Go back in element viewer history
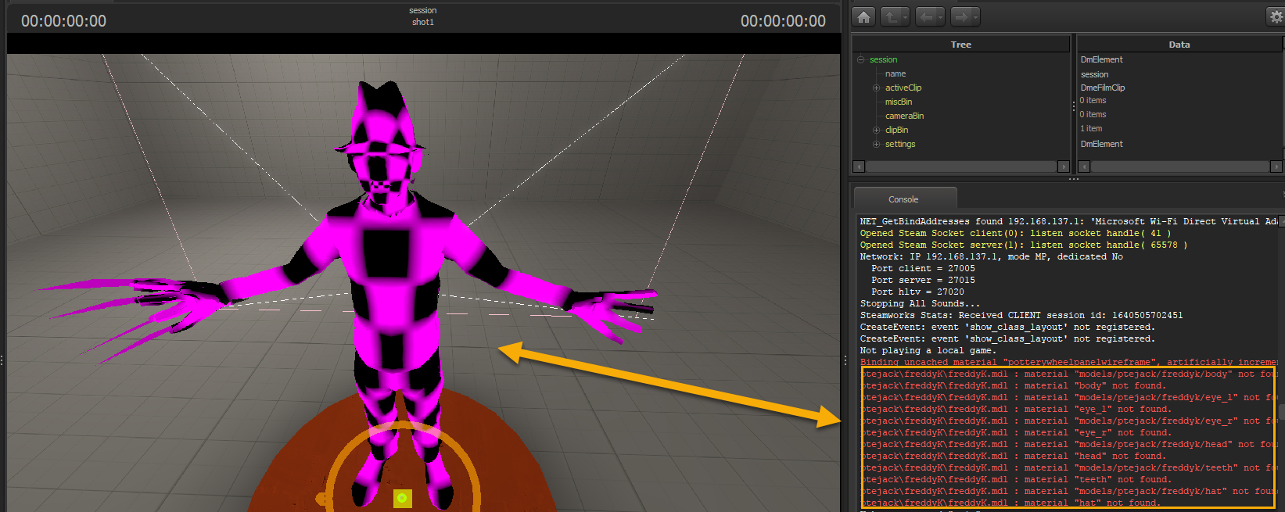 pos(926,16)
